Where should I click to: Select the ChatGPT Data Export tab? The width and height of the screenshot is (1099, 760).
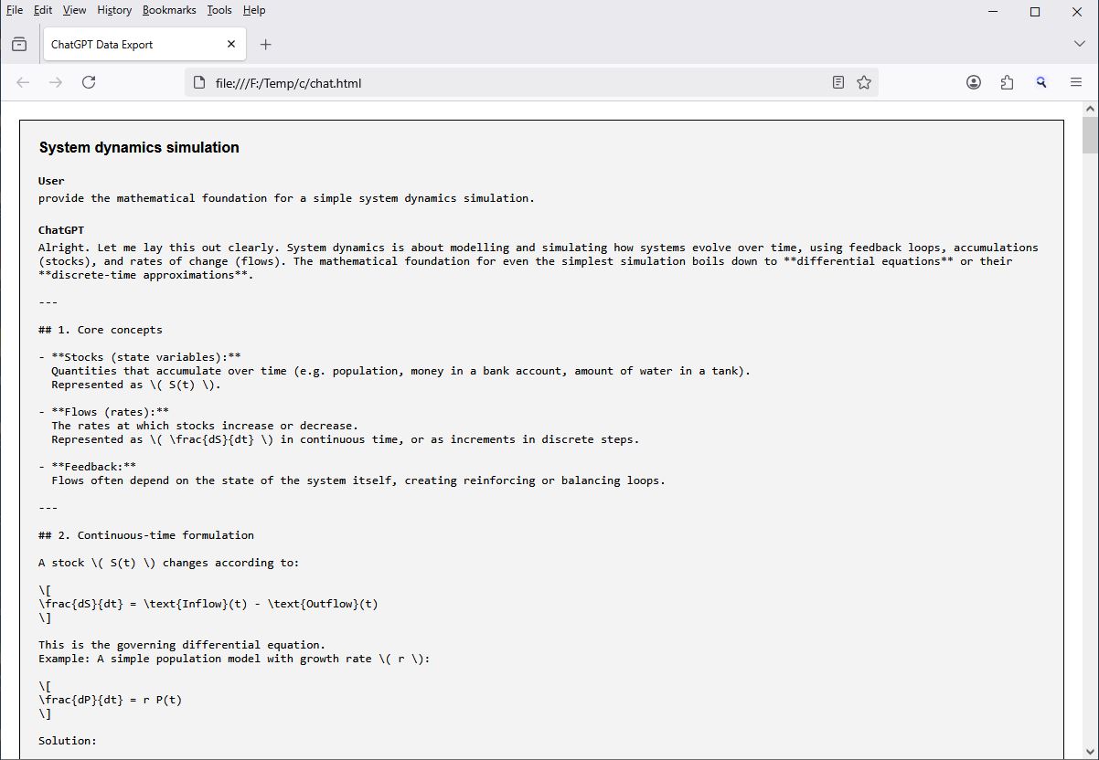[x=128, y=44]
